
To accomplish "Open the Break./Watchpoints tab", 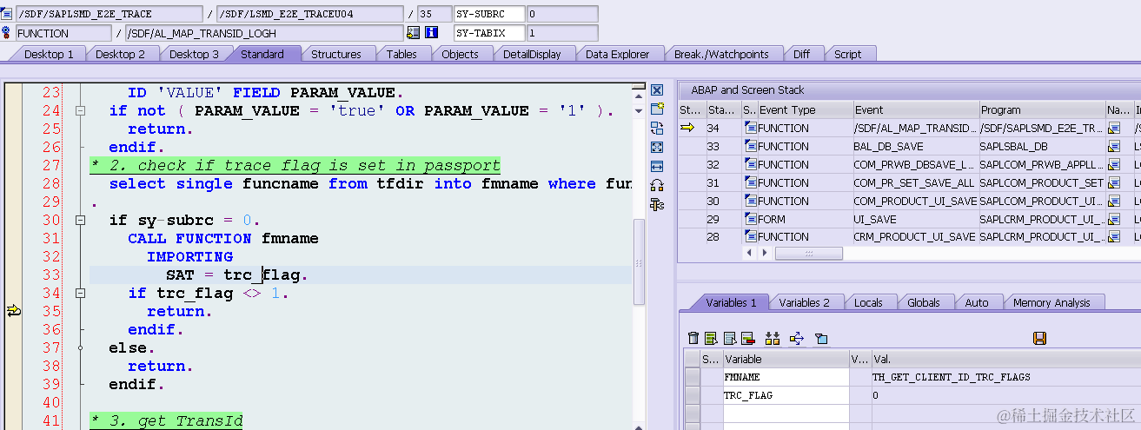I will point(721,54).
